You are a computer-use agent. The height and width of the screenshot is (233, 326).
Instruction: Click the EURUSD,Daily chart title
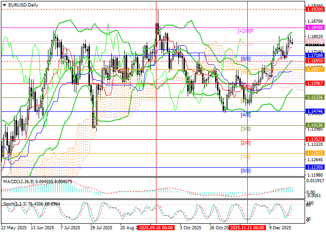coord(23,5)
